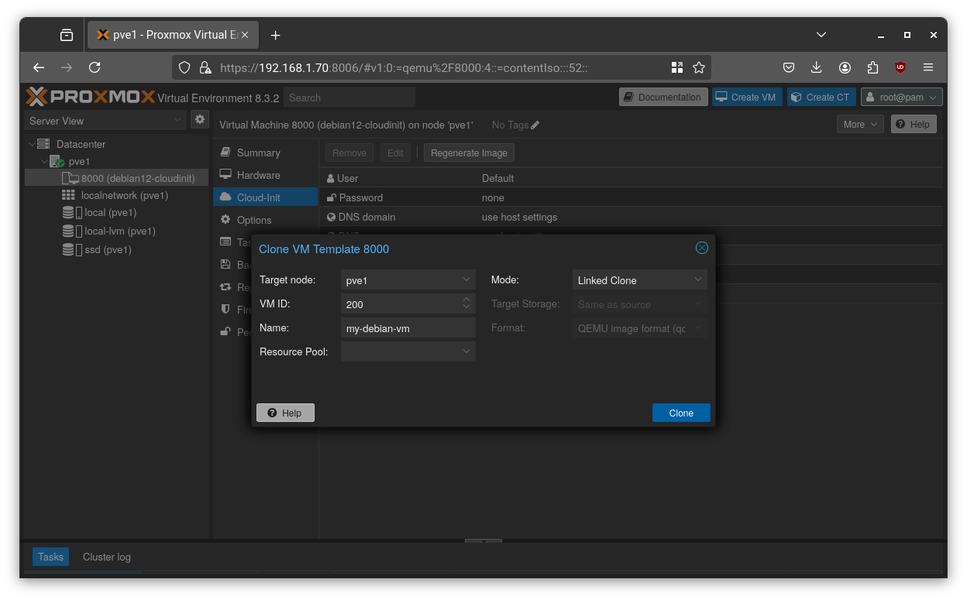
Task: Click the Name input field
Action: point(407,327)
